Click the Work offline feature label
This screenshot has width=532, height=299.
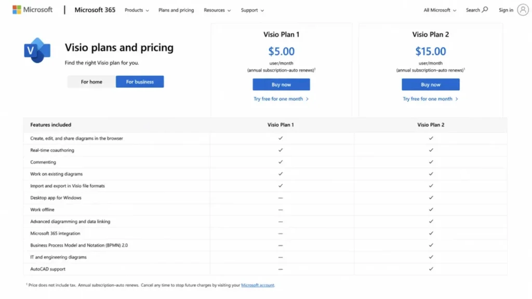(x=42, y=210)
